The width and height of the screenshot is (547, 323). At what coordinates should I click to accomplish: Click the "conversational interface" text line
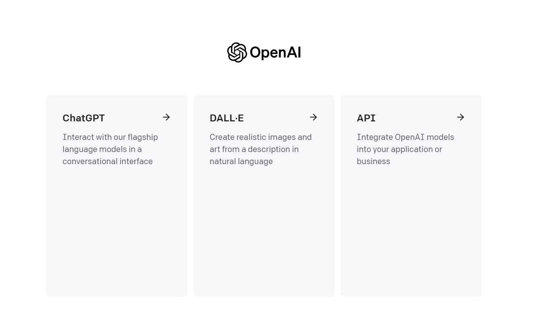pos(108,161)
